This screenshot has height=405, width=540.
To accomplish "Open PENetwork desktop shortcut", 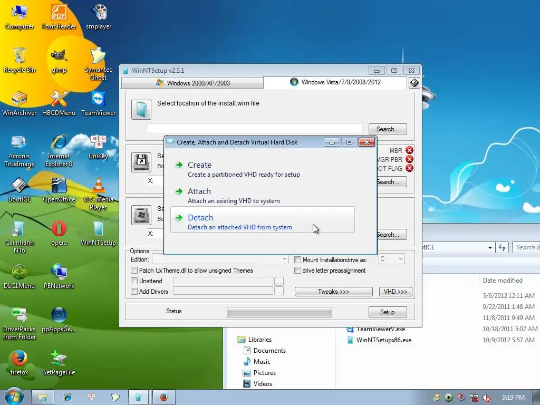I will coord(59,276).
